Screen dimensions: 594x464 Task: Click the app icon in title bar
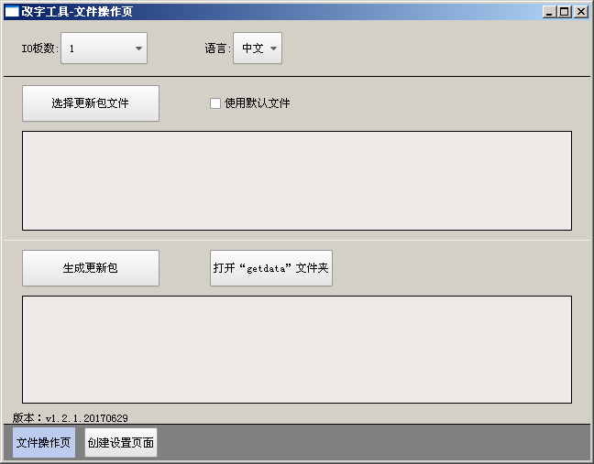pos(11,11)
